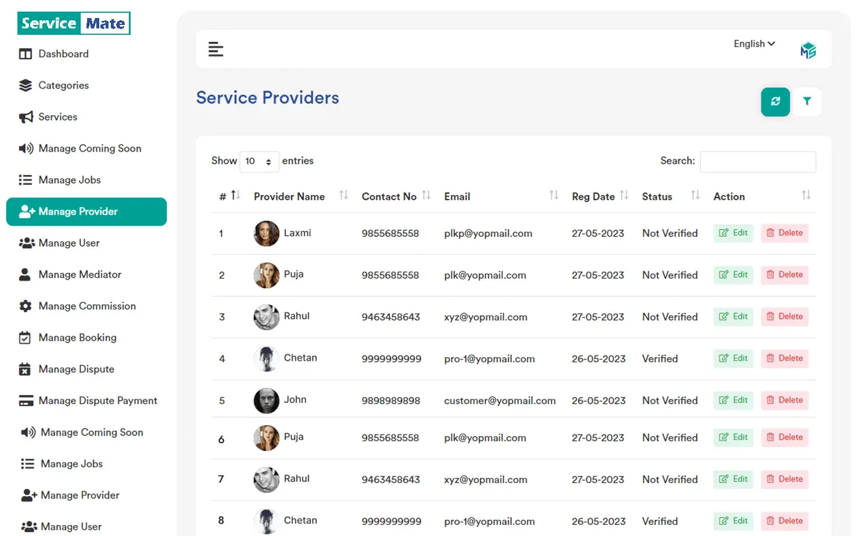Click the Manage Commission gear icon
The image size is (863, 536).
coord(26,306)
